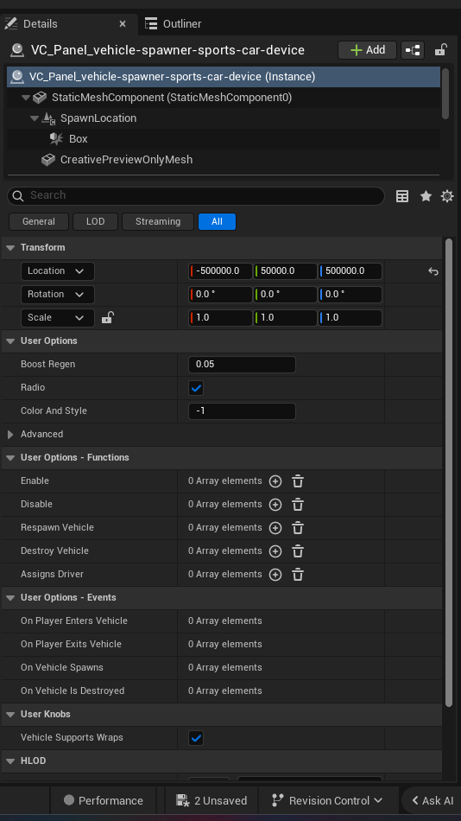Edit Location Z value 500000.0
The image size is (461, 821).
350,271
